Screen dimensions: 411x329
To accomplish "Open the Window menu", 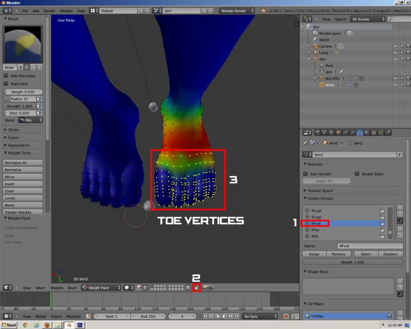I will (x=66, y=11).
